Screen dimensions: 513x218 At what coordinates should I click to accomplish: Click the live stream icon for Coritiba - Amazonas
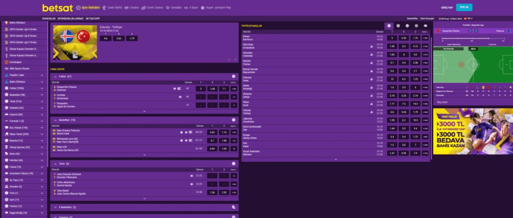point(180,97)
